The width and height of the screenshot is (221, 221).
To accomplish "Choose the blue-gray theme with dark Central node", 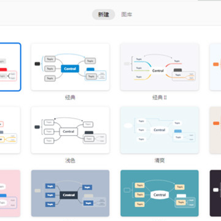I will (x=70, y=193).
